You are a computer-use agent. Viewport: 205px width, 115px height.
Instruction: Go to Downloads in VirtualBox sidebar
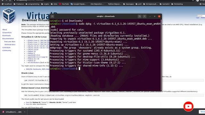(x=6, y=35)
